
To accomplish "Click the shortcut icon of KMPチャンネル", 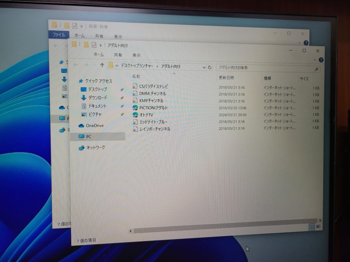I will tap(135, 100).
